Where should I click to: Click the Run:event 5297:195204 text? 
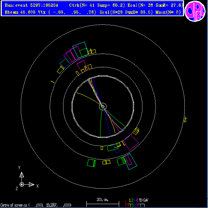(x=31, y=5)
